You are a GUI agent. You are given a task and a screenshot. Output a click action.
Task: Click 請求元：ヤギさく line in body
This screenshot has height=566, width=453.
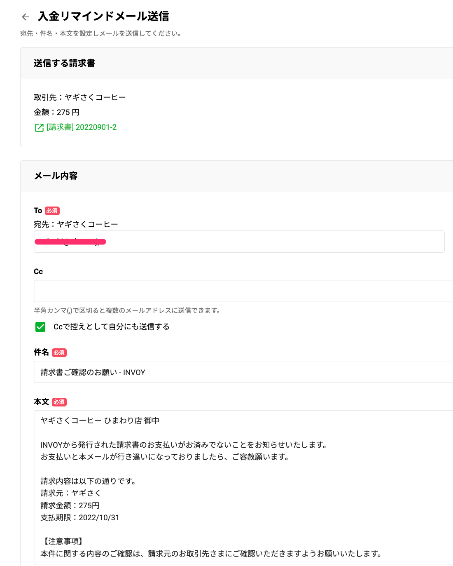(71, 493)
